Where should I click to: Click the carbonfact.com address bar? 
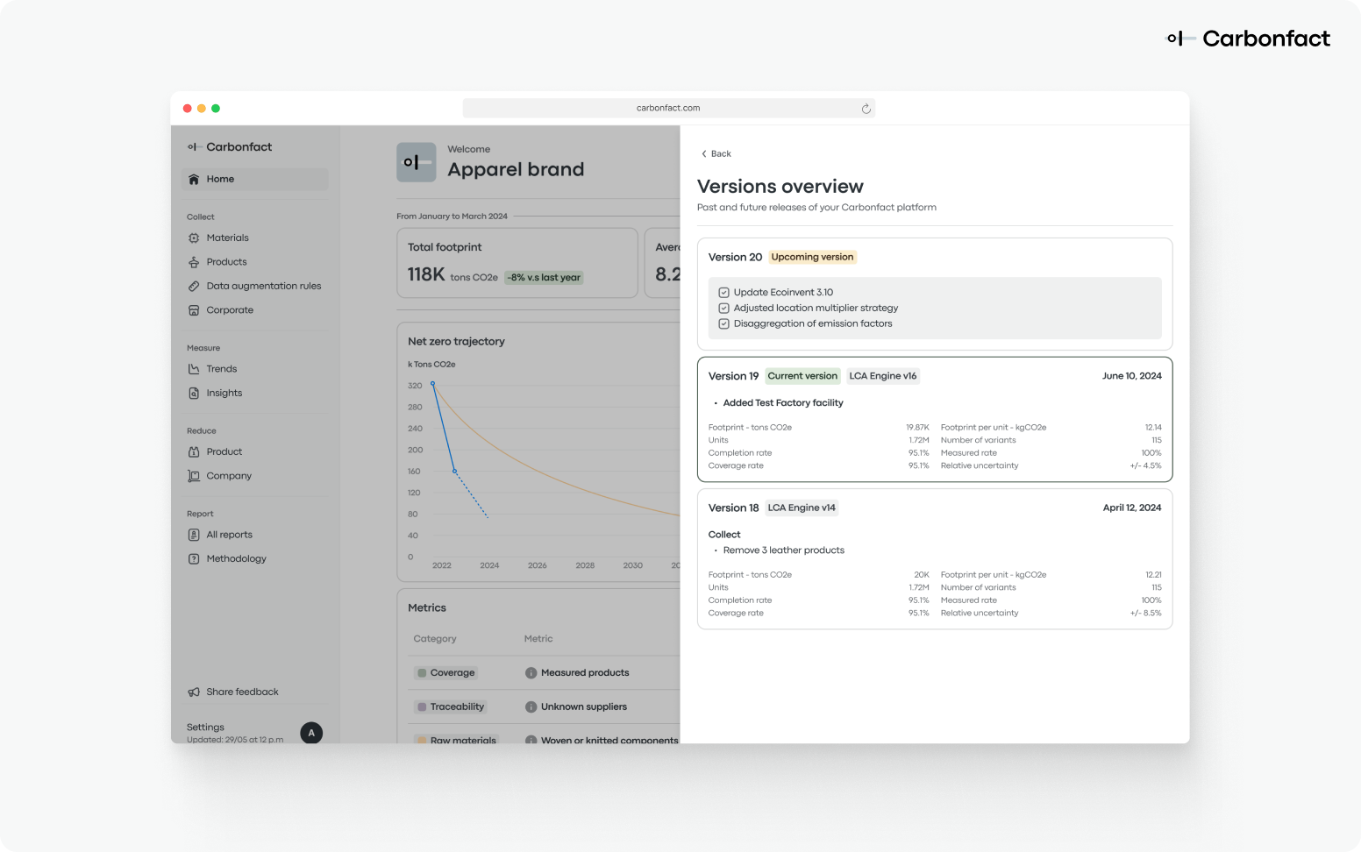point(668,108)
